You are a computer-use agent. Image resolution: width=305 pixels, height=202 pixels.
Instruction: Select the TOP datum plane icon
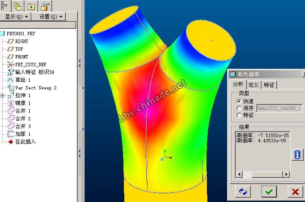pyautogui.click(x=10, y=49)
